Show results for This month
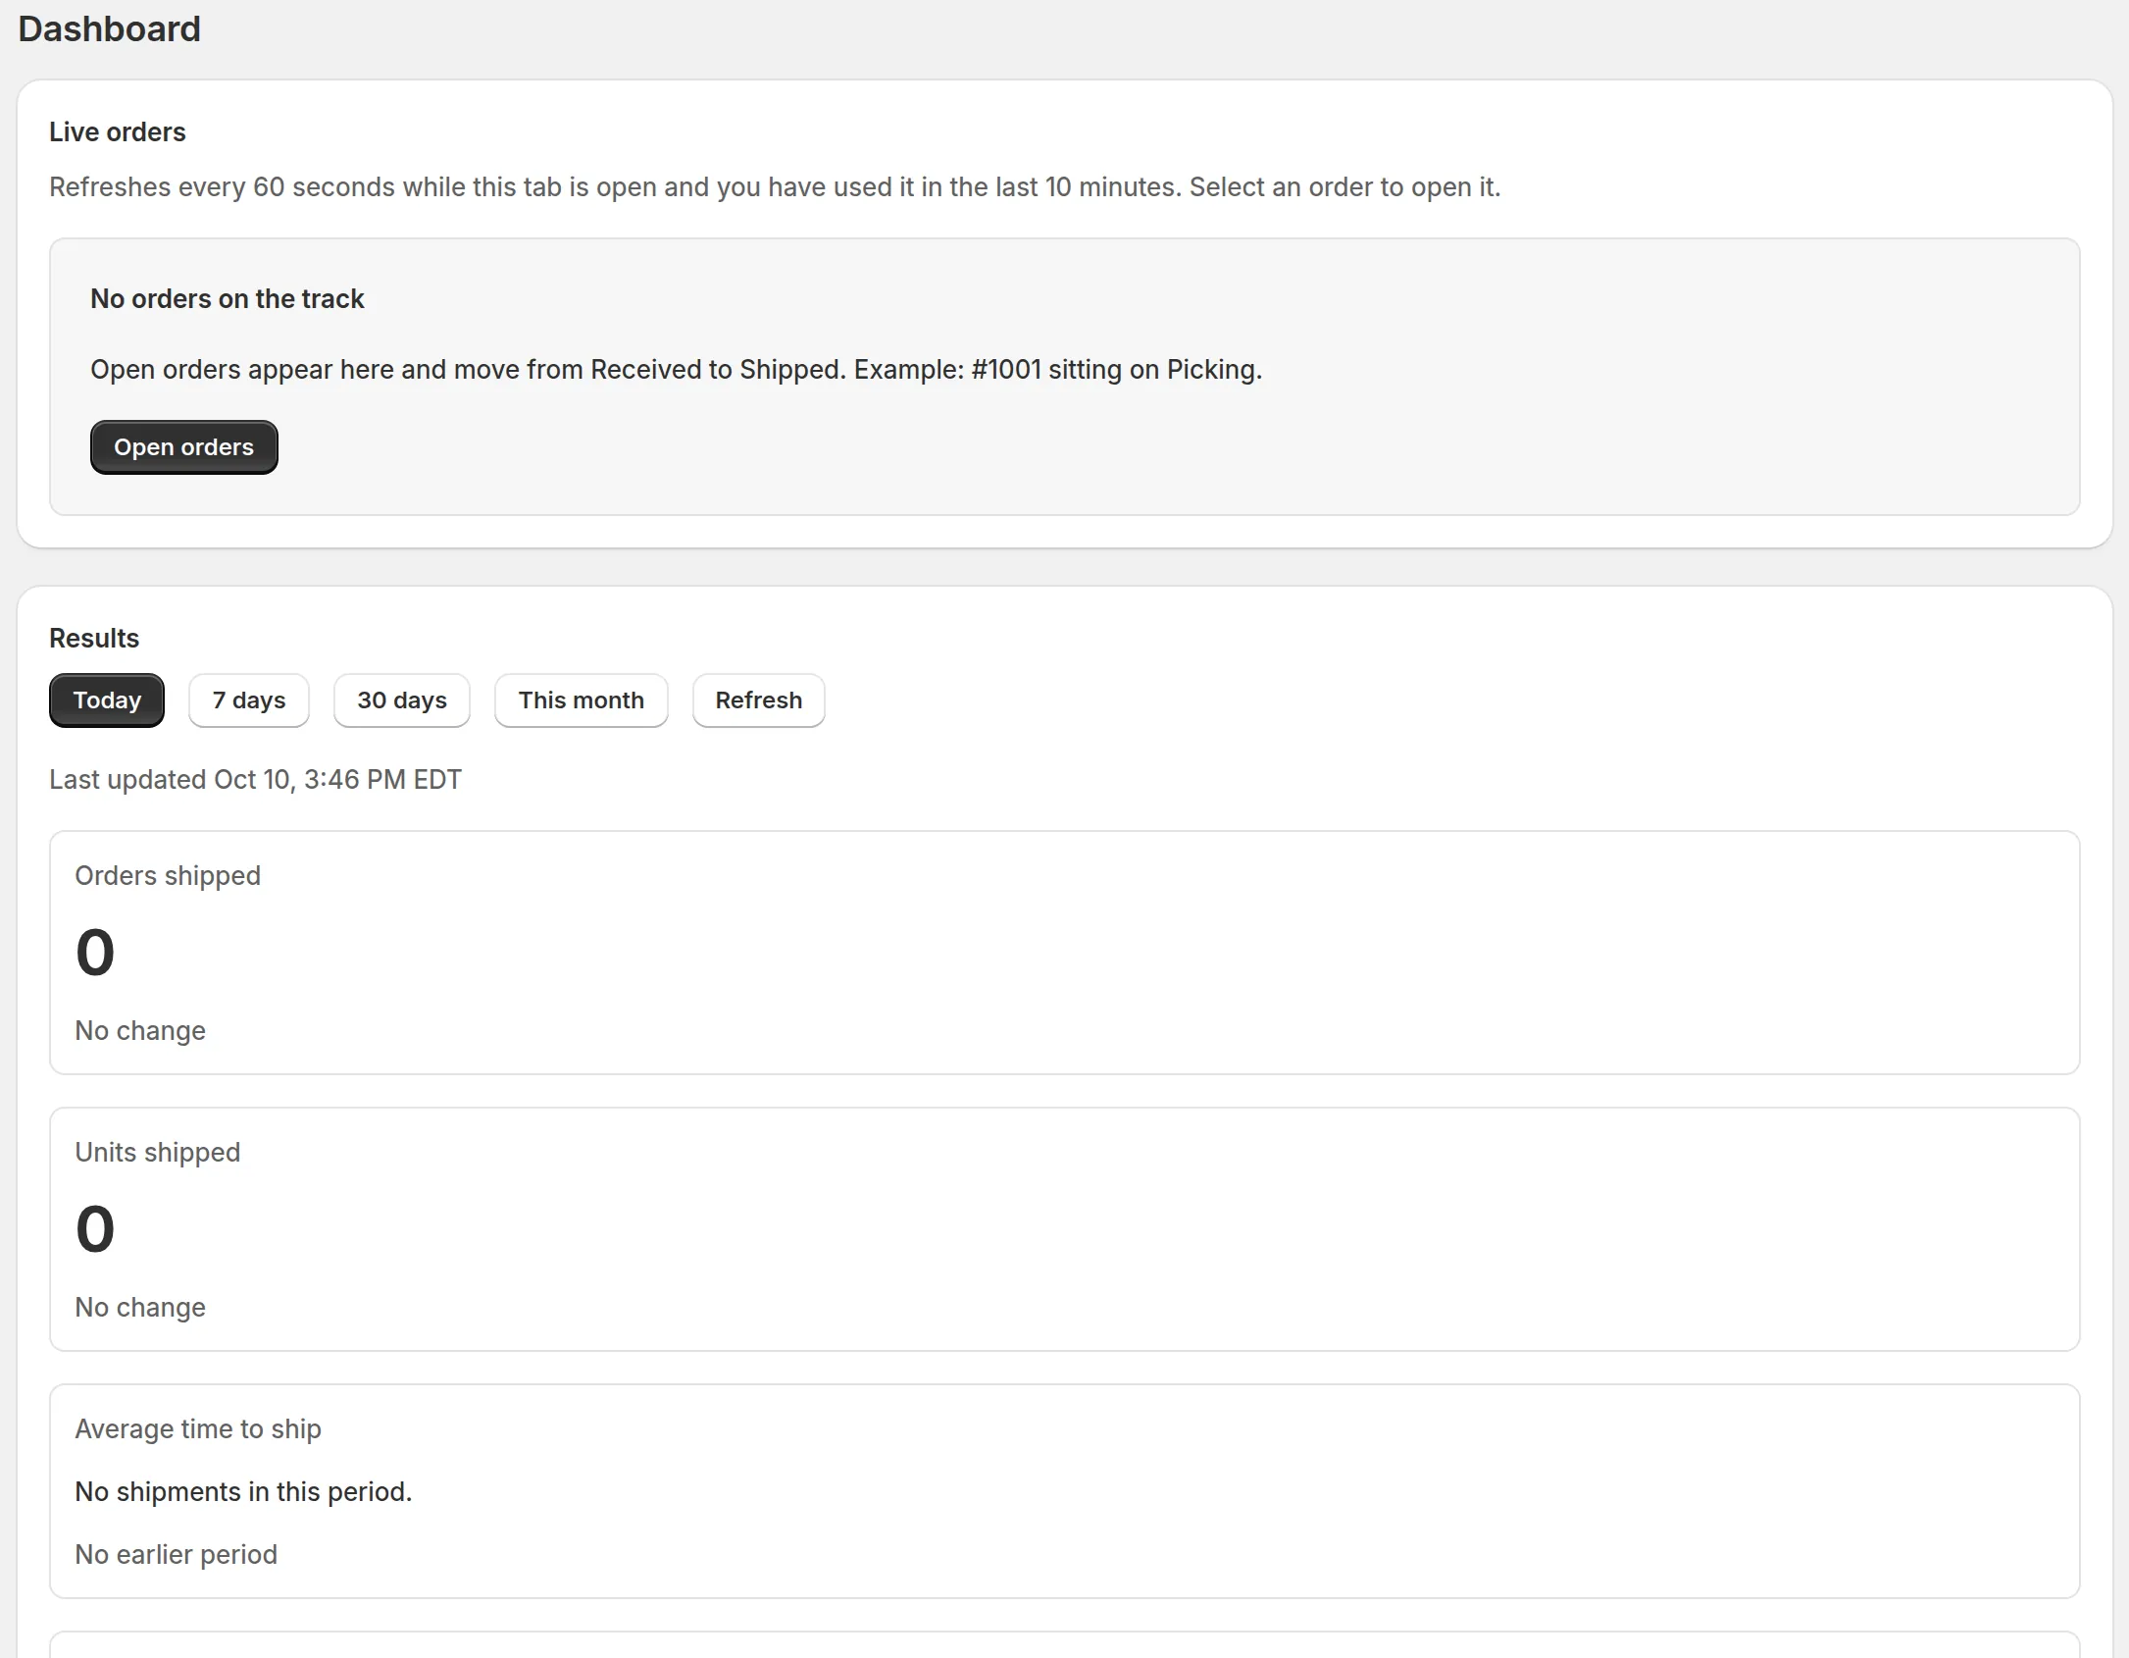 [582, 700]
